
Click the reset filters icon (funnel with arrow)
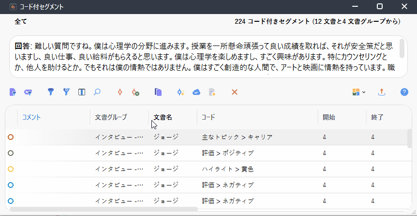tap(66, 92)
